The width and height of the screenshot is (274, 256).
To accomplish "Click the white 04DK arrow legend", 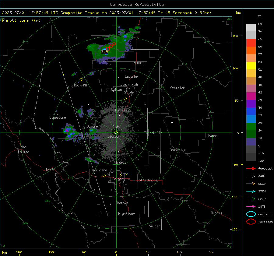I will coord(251,176).
